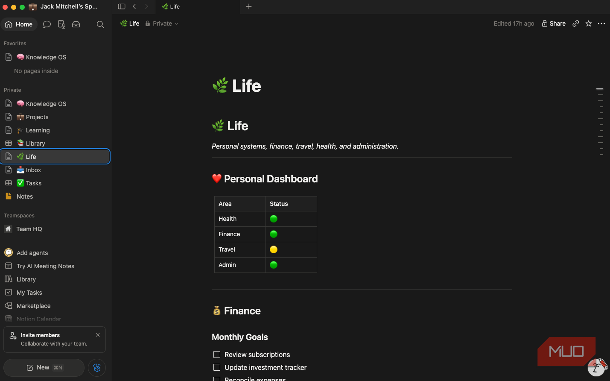Go back with the left arrow
The width and height of the screenshot is (610, 381).
pos(134,6)
